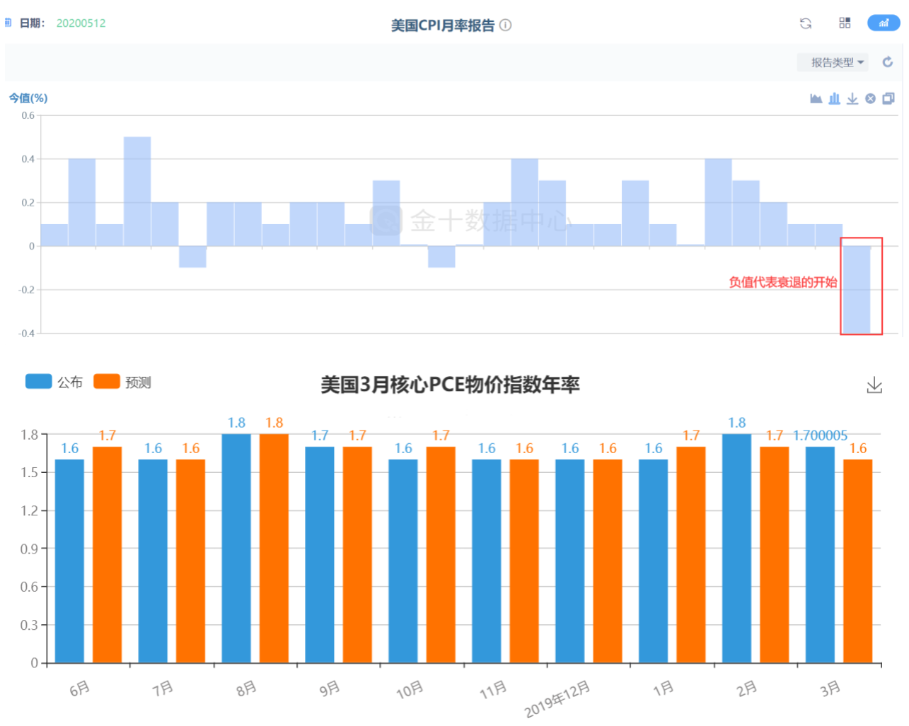Click the 9月 axis label
The height and width of the screenshot is (726, 909).
pos(330,688)
